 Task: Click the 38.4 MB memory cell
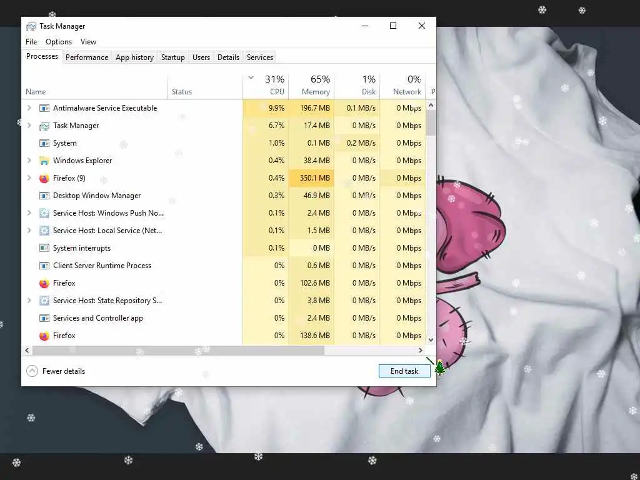point(311,161)
